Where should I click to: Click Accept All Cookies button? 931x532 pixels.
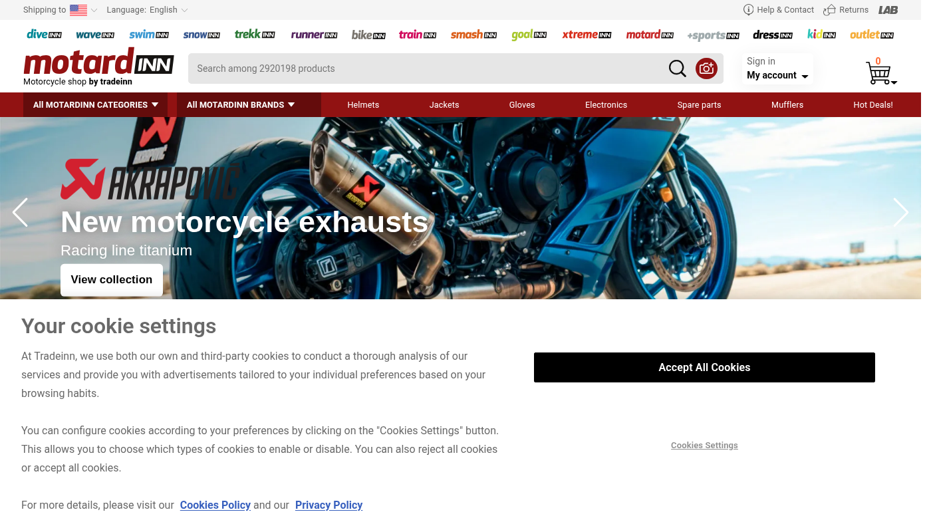[x=704, y=367]
